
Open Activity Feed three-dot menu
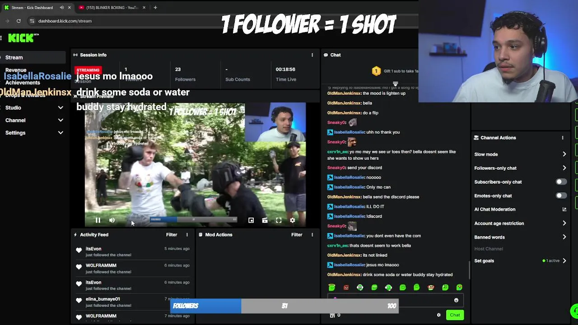click(x=187, y=235)
